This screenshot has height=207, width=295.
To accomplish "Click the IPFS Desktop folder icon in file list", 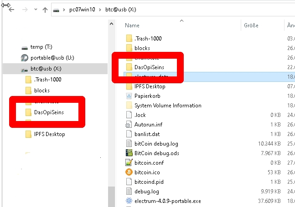I will point(129,87).
